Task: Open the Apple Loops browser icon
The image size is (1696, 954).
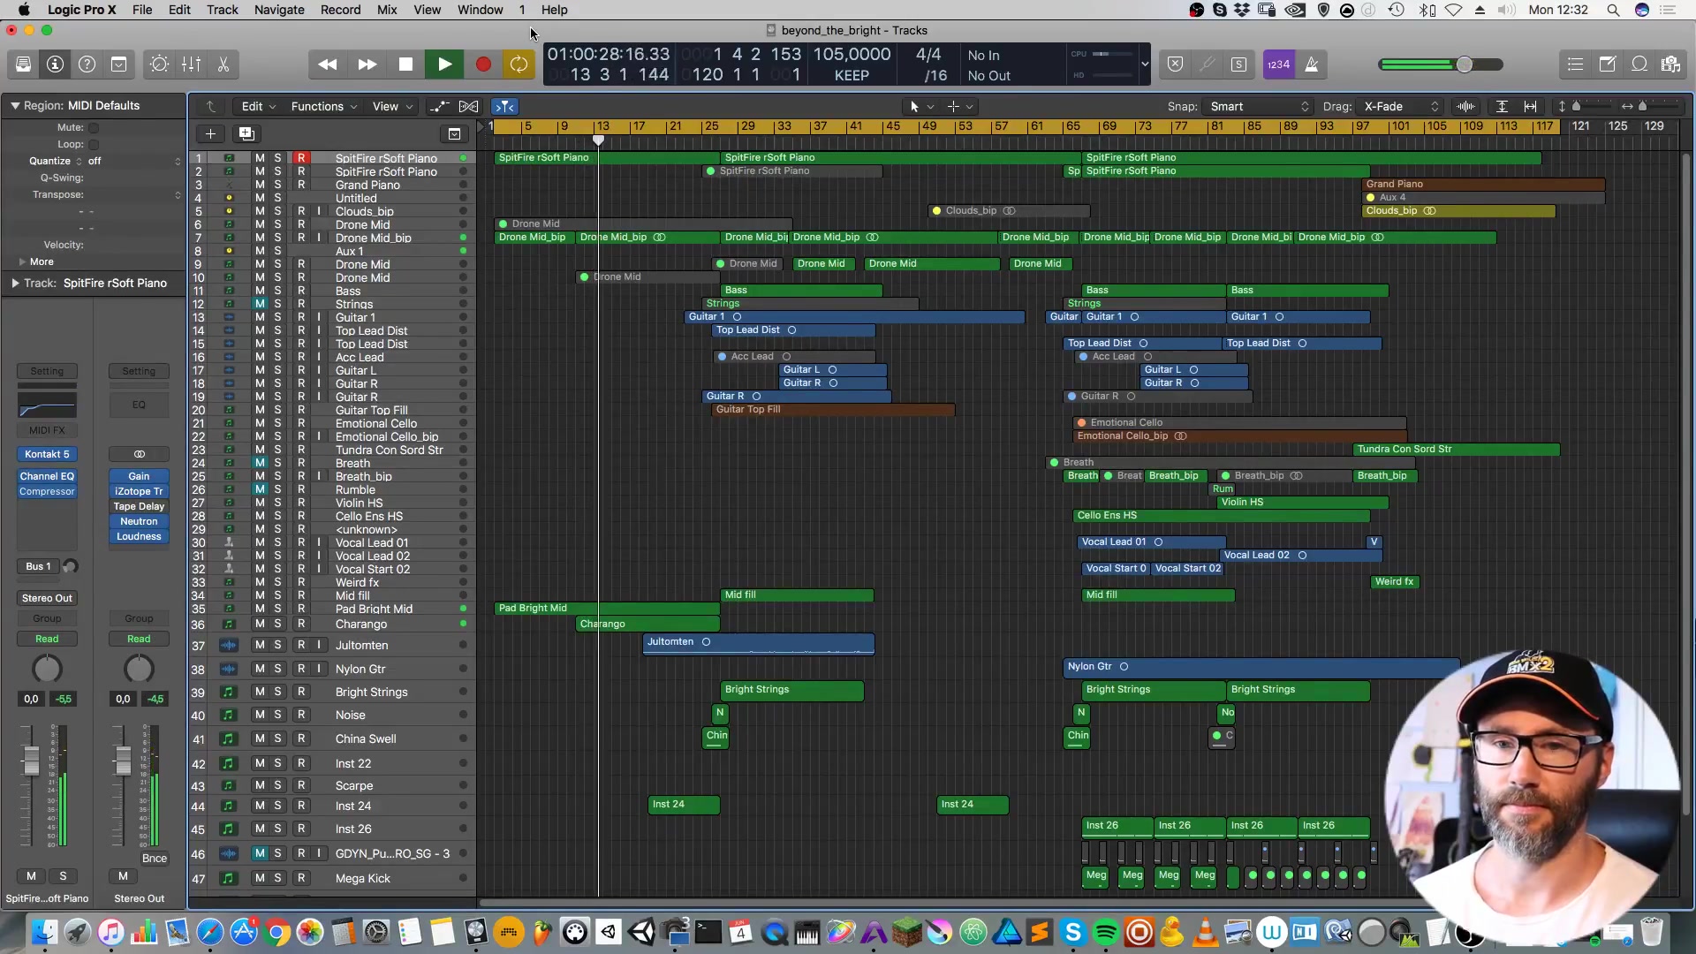Action: point(1640,64)
